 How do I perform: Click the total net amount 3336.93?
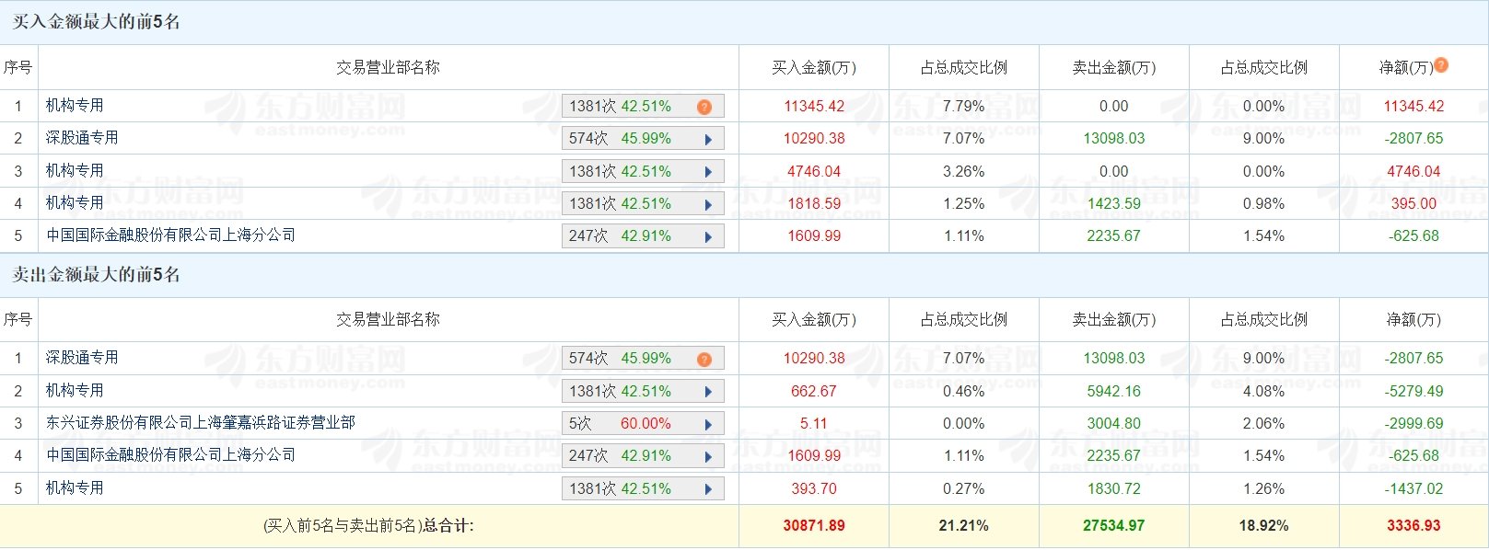1414,526
